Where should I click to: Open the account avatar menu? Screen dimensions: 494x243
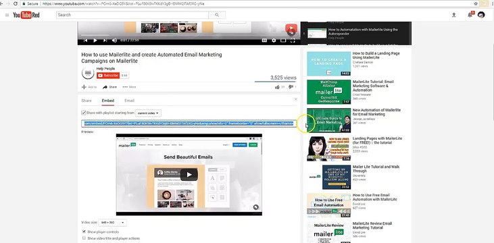(481, 15)
